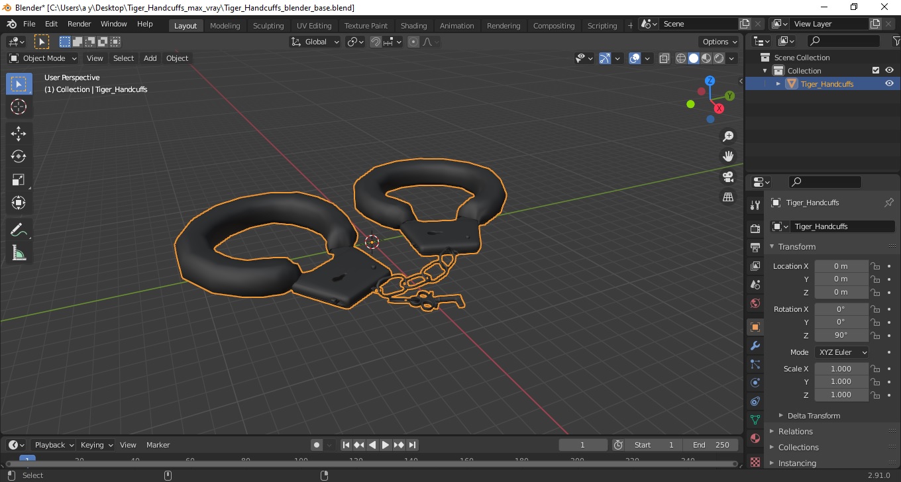Toggle visibility of Collection in outliner
Screen dimensions: 901x482
(x=889, y=70)
